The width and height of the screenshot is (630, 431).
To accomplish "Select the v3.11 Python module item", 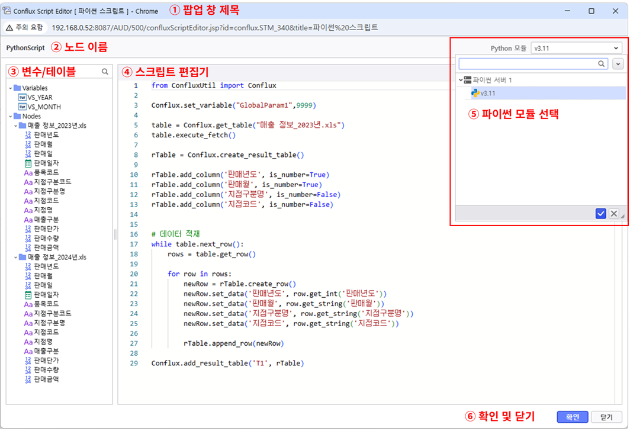I will [x=487, y=93].
